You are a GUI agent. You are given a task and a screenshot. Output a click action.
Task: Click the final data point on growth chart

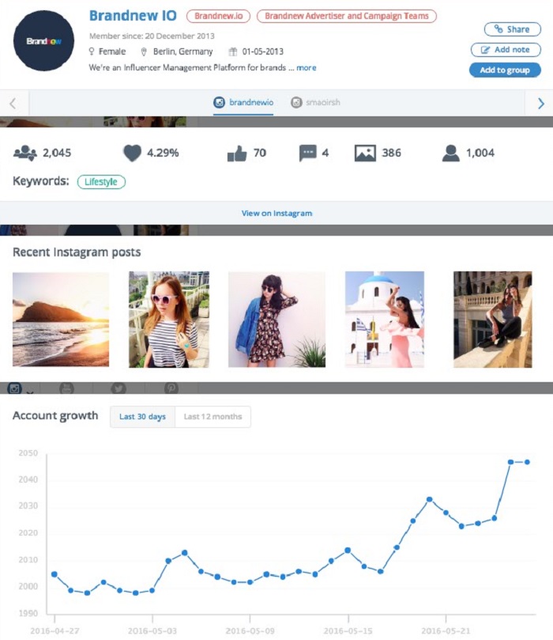coord(527,462)
